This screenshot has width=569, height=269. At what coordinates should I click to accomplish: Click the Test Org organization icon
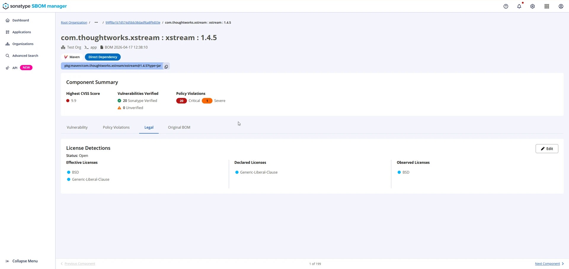tap(63, 47)
